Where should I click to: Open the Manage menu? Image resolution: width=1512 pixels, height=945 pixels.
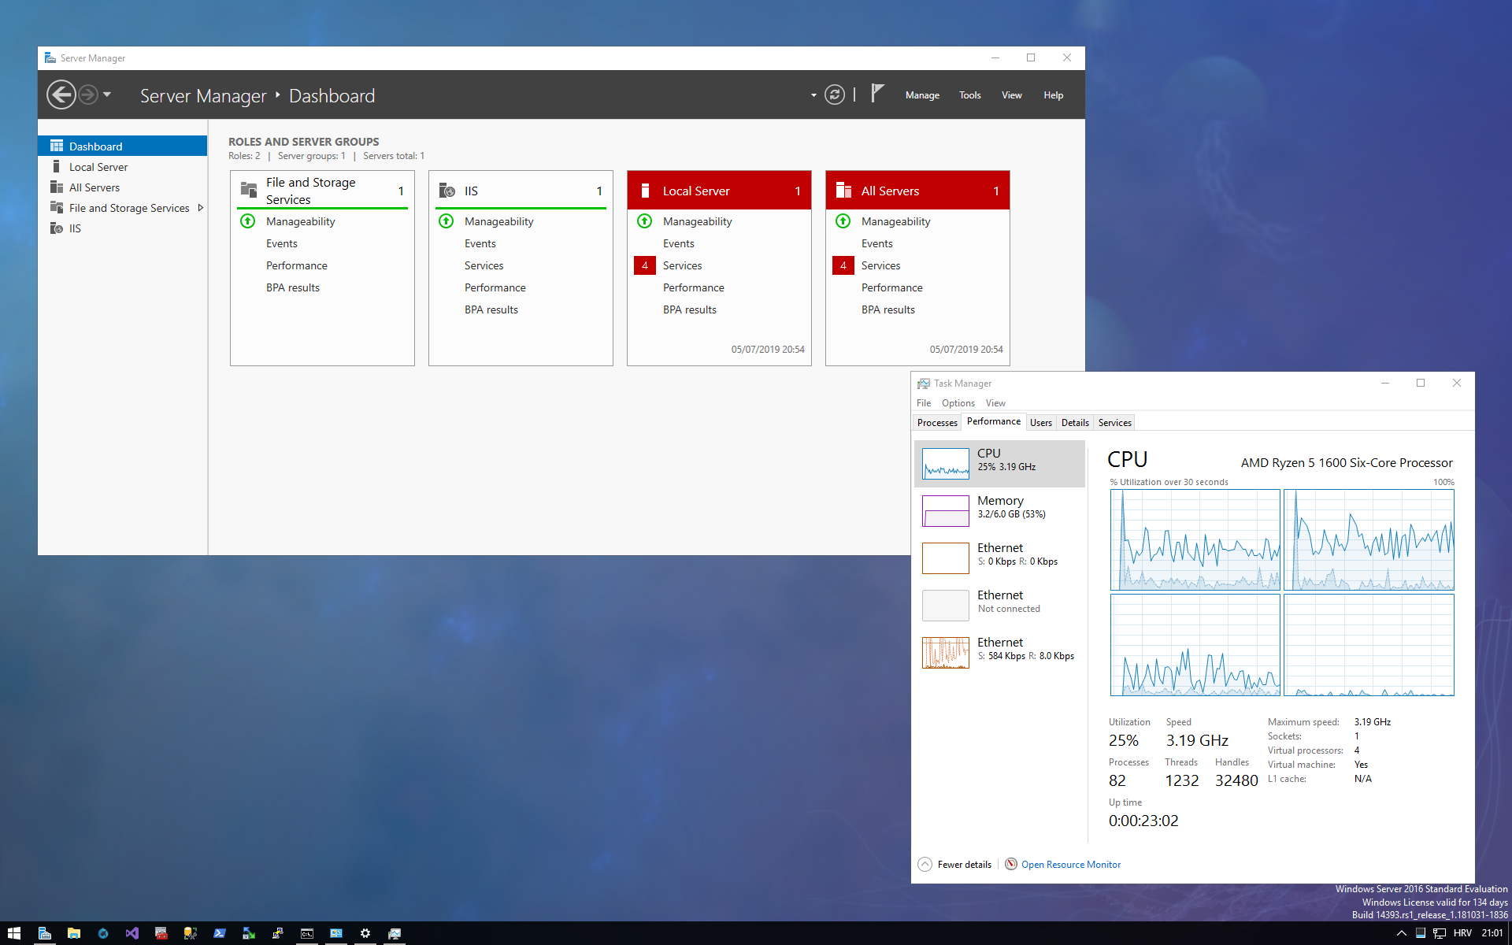click(x=922, y=95)
